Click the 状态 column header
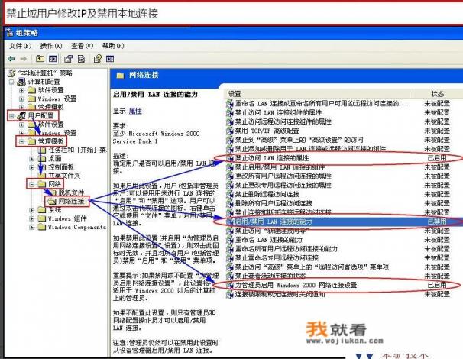 pyautogui.click(x=437, y=94)
